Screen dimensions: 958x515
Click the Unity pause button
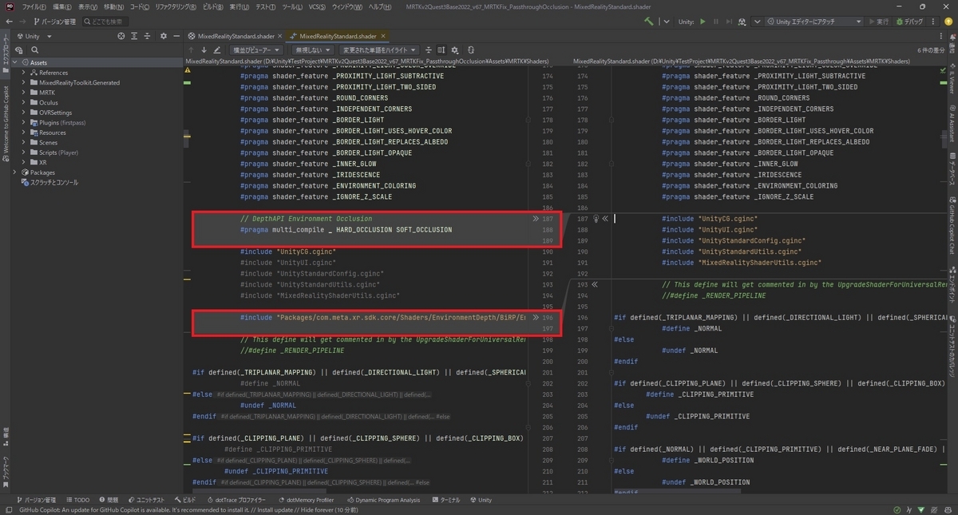click(x=715, y=22)
